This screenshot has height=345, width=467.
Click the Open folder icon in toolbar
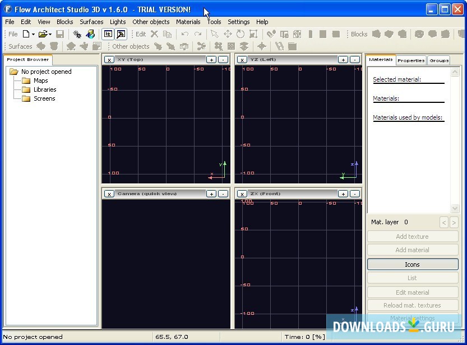[43, 34]
